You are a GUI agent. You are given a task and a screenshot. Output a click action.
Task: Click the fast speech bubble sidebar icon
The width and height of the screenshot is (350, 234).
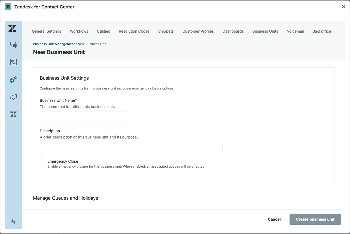13,97
